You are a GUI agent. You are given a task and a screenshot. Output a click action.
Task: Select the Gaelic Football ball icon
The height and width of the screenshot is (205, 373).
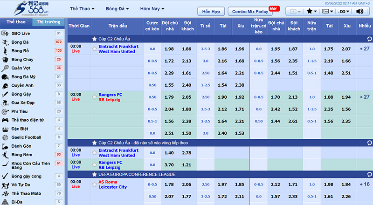(x=5, y=137)
